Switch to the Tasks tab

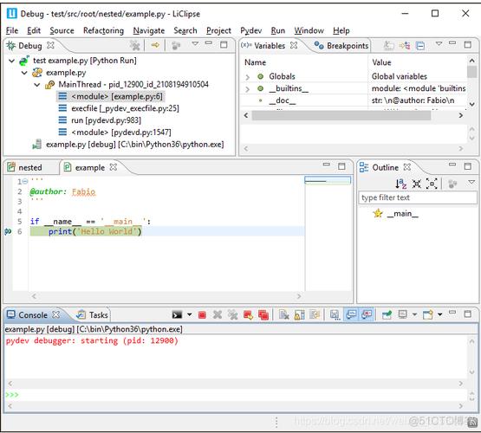pos(92,315)
